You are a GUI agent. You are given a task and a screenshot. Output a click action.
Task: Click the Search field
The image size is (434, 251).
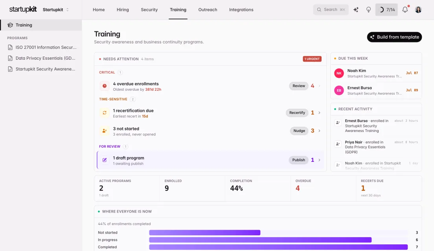[331, 10]
